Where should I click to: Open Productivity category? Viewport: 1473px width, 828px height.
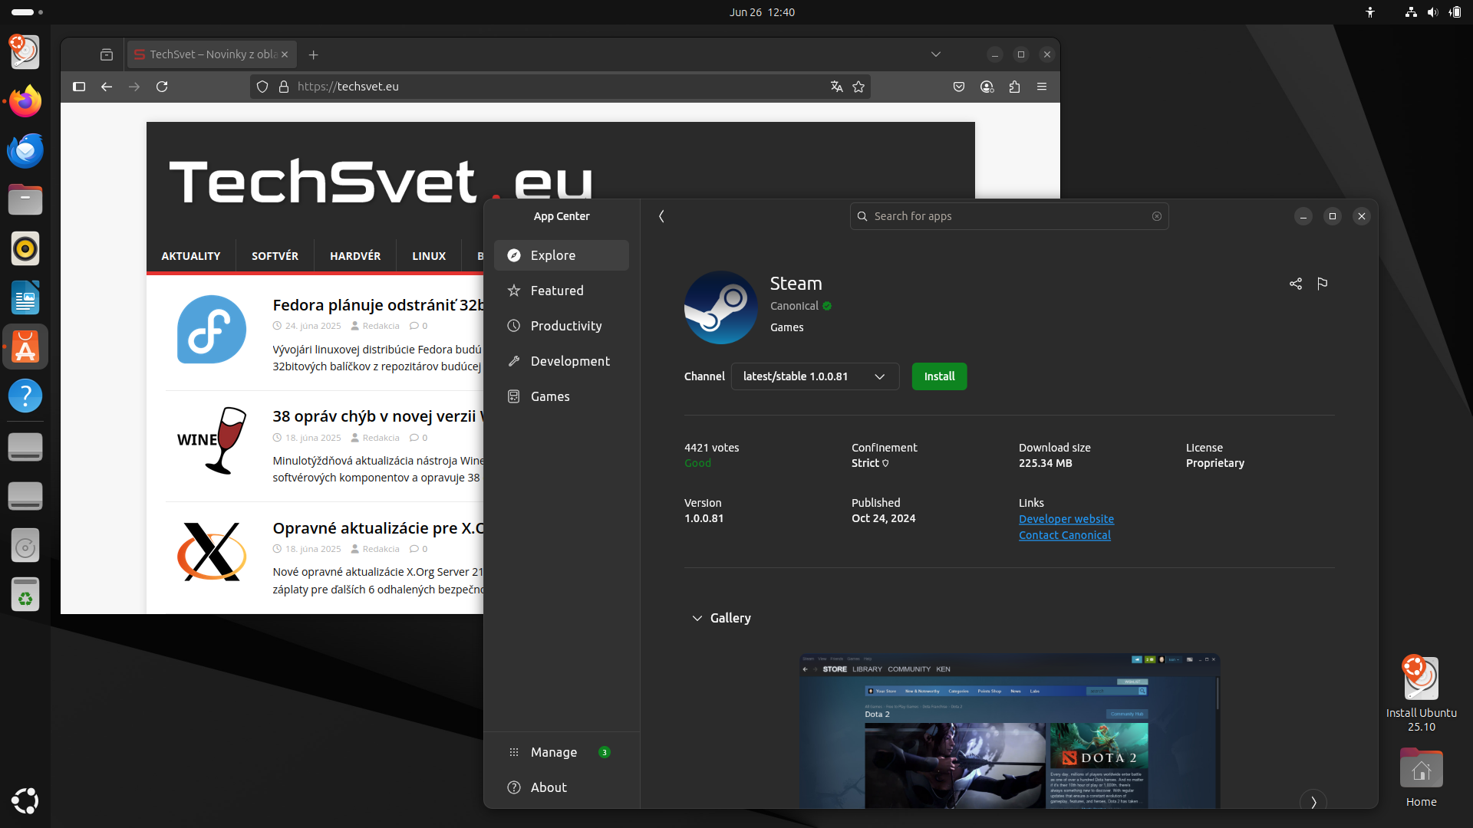pyautogui.click(x=562, y=326)
